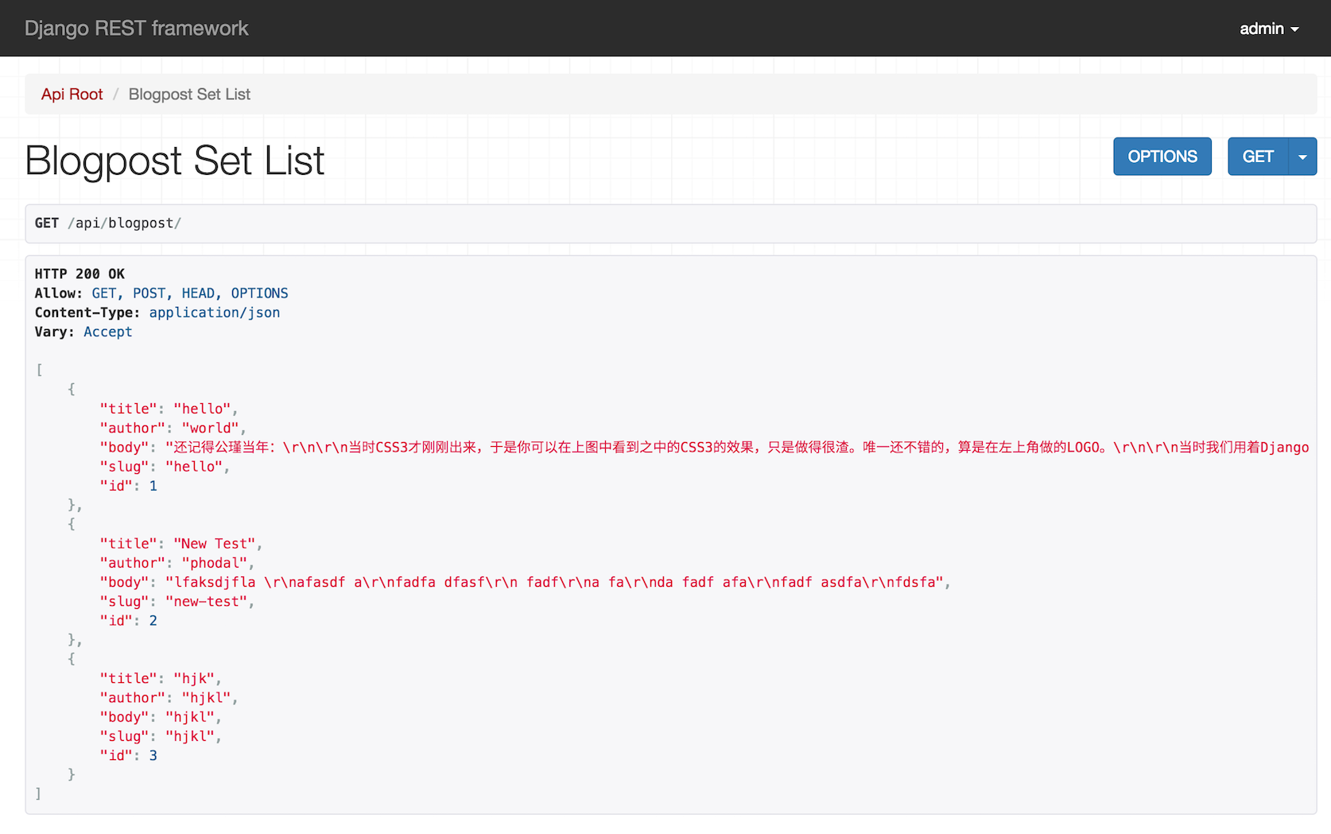Viewport: 1331px width, 834px height.
Task: Click the HTTP 200 OK status line
Action: (x=80, y=274)
